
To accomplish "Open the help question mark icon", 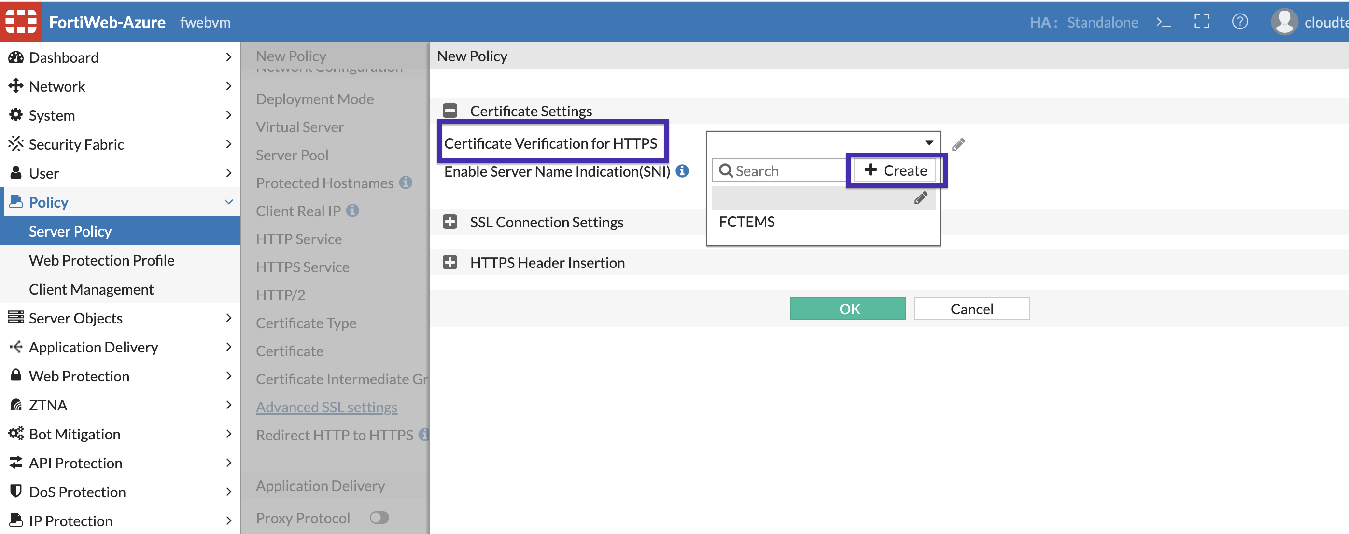I will (x=1239, y=21).
